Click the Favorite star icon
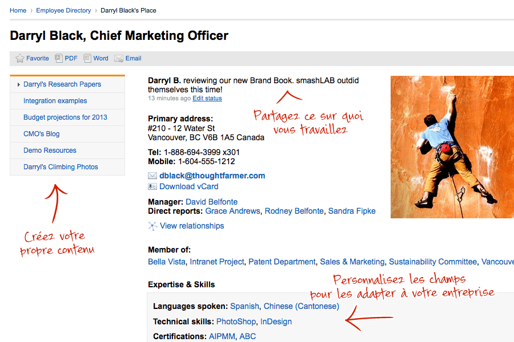Image resolution: width=514 pixels, height=342 pixels. pos(19,58)
